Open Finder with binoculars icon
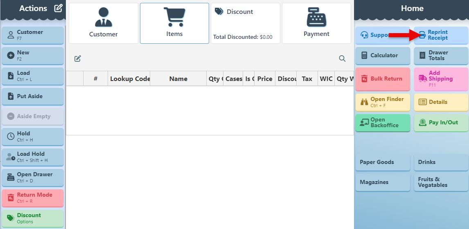This screenshot has width=469, height=229. [382, 102]
